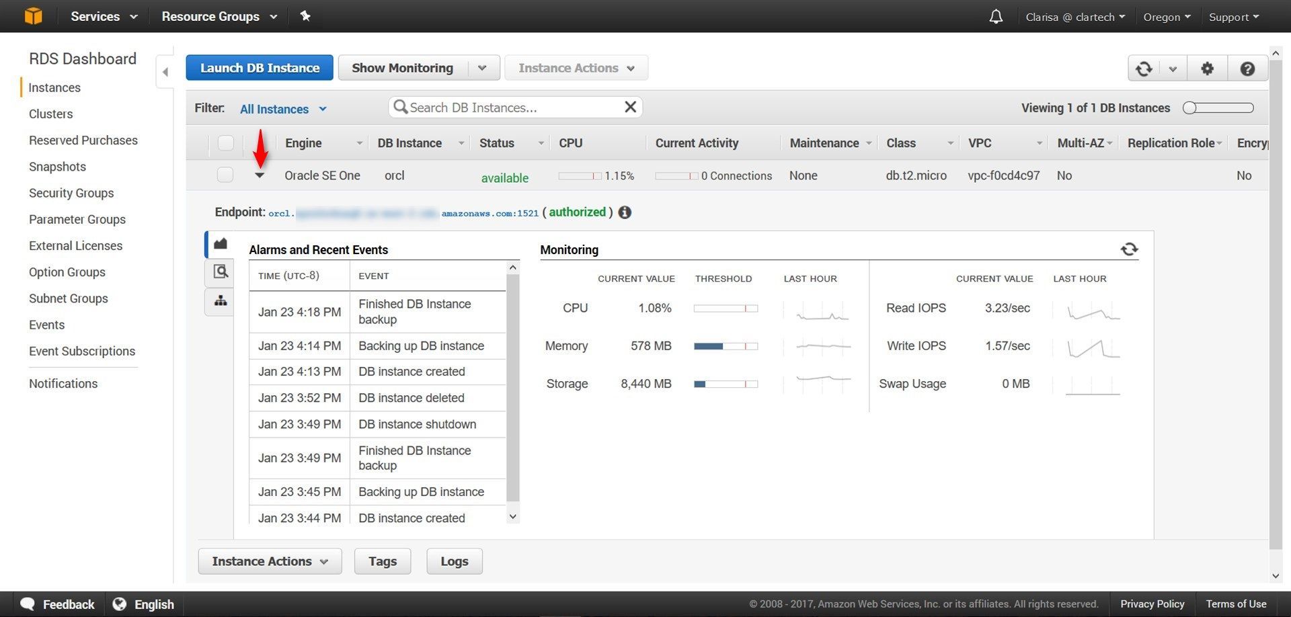Open Parameter Groups in sidebar
Viewport: 1291px width, 617px height.
point(77,219)
